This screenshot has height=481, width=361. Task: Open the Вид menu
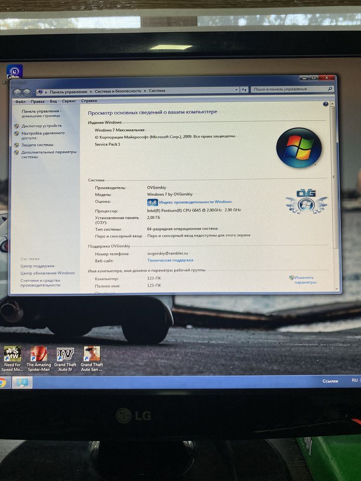[x=53, y=101]
